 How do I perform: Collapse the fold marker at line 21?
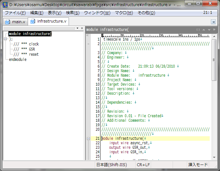point(89,138)
